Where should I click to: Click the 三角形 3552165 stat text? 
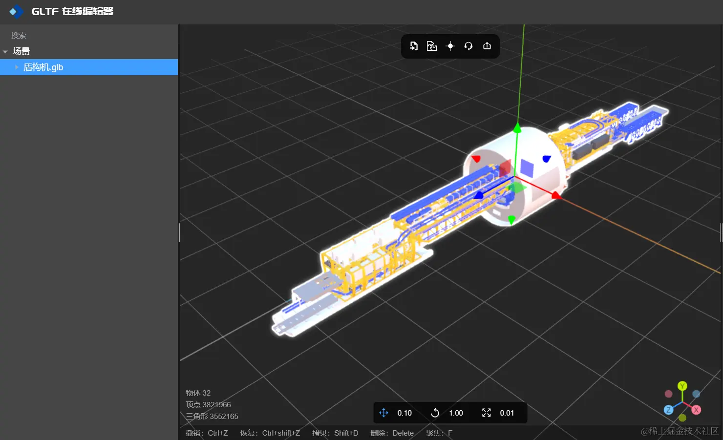coord(212,416)
